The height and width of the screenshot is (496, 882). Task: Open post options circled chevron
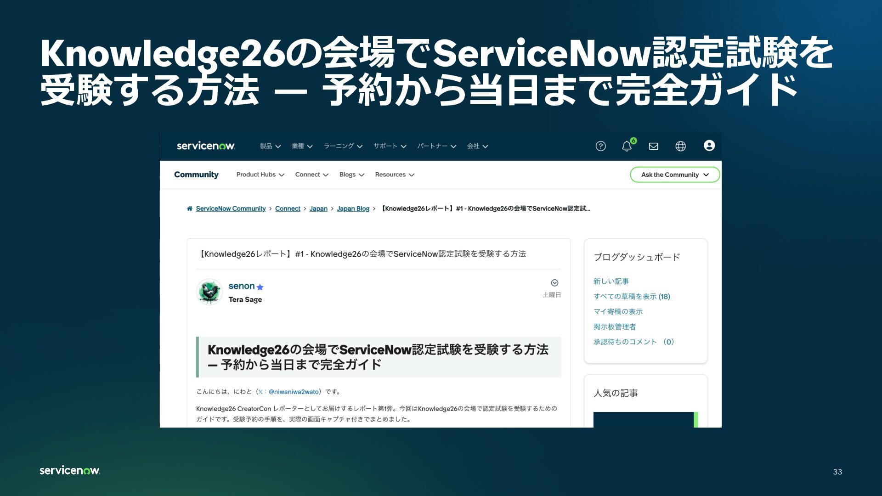pyautogui.click(x=554, y=283)
